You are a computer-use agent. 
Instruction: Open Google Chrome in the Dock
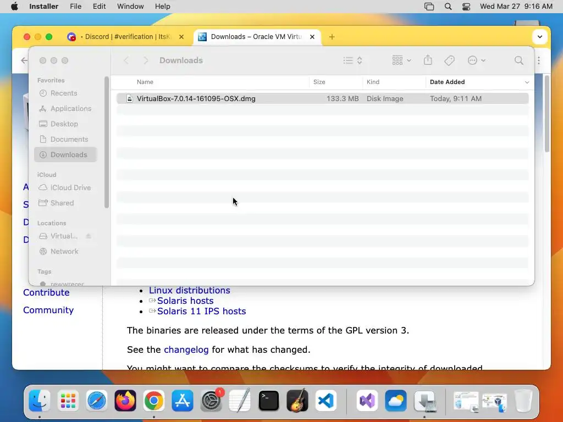(x=154, y=401)
